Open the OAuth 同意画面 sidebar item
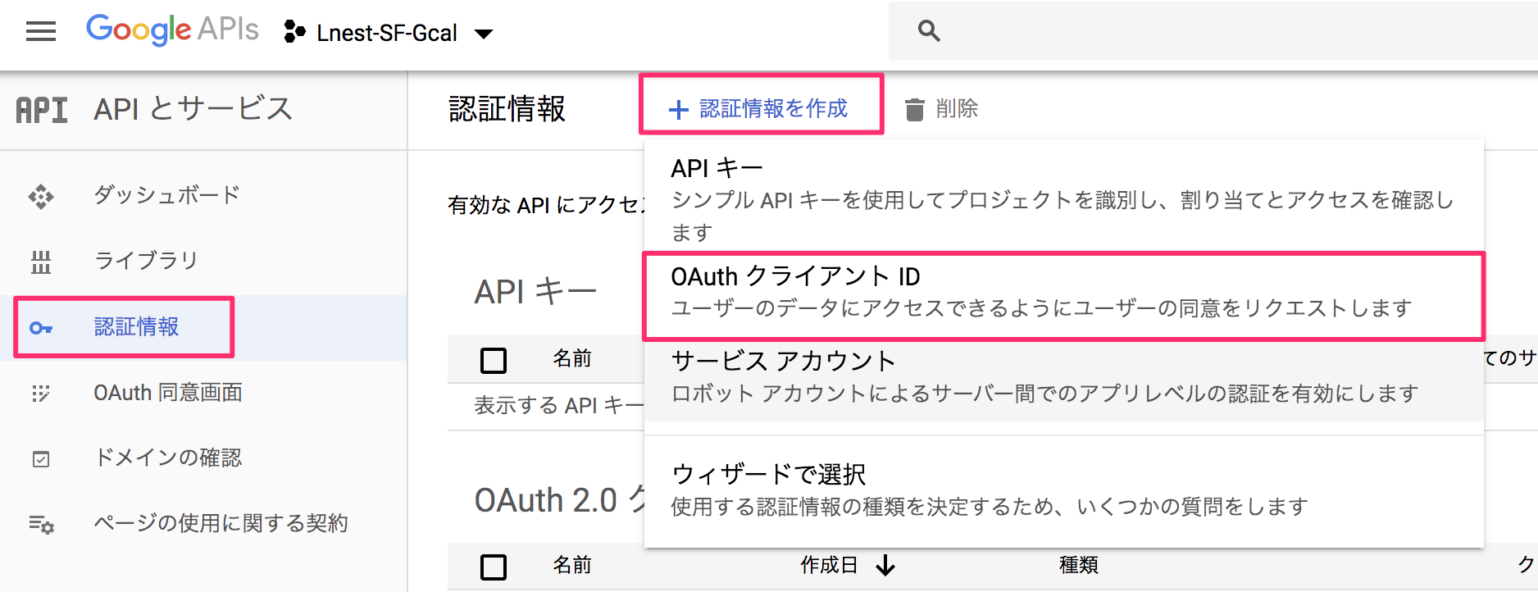This screenshot has height=592, width=1538. click(203, 393)
